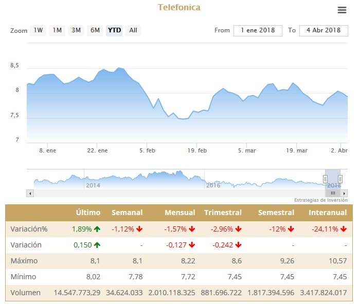Set chart zoom to 1M
This screenshot has height=307, width=359.
coord(57,30)
